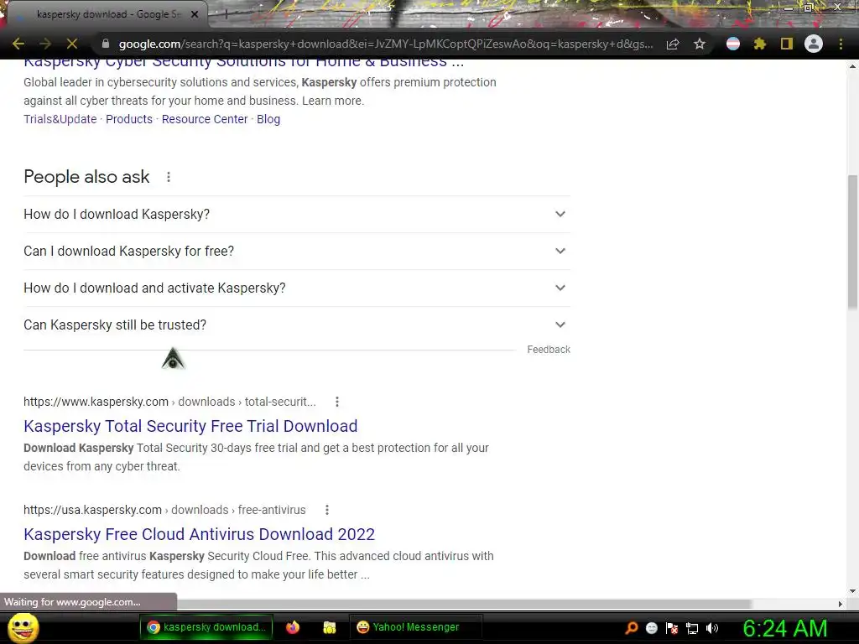The image size is (859, 644).
Task: Click the www.kaspersky.com downloads breadcrumb URL
Action: (169, 402)
